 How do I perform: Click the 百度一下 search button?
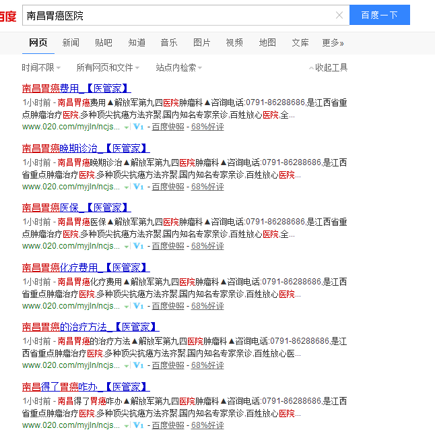tap(380, 15)
